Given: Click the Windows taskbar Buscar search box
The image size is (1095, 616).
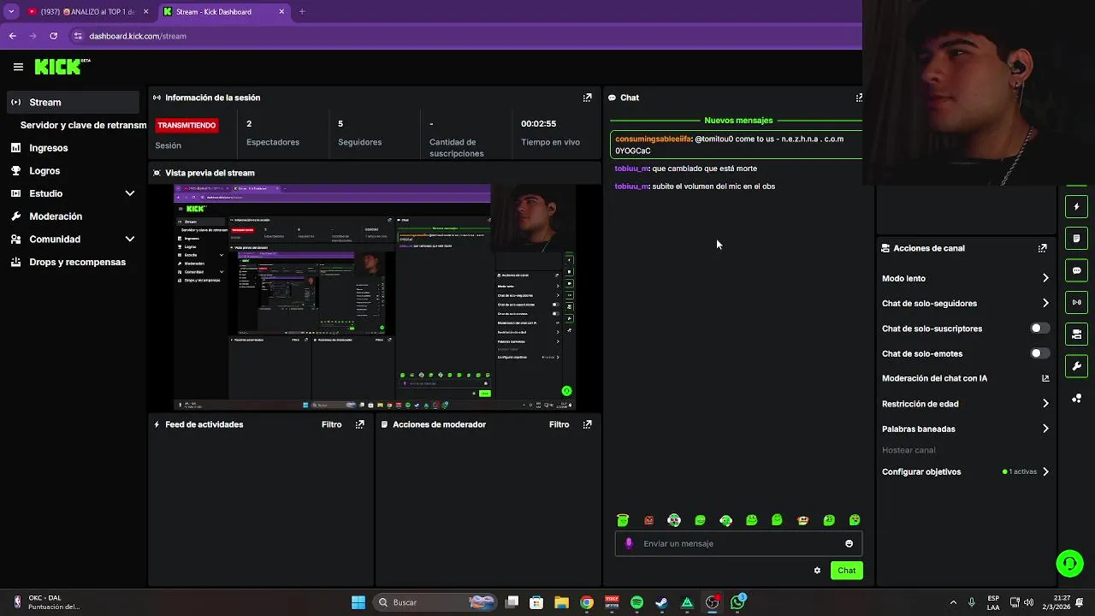Looking at the screenshot, I should (x=436, y=602).
